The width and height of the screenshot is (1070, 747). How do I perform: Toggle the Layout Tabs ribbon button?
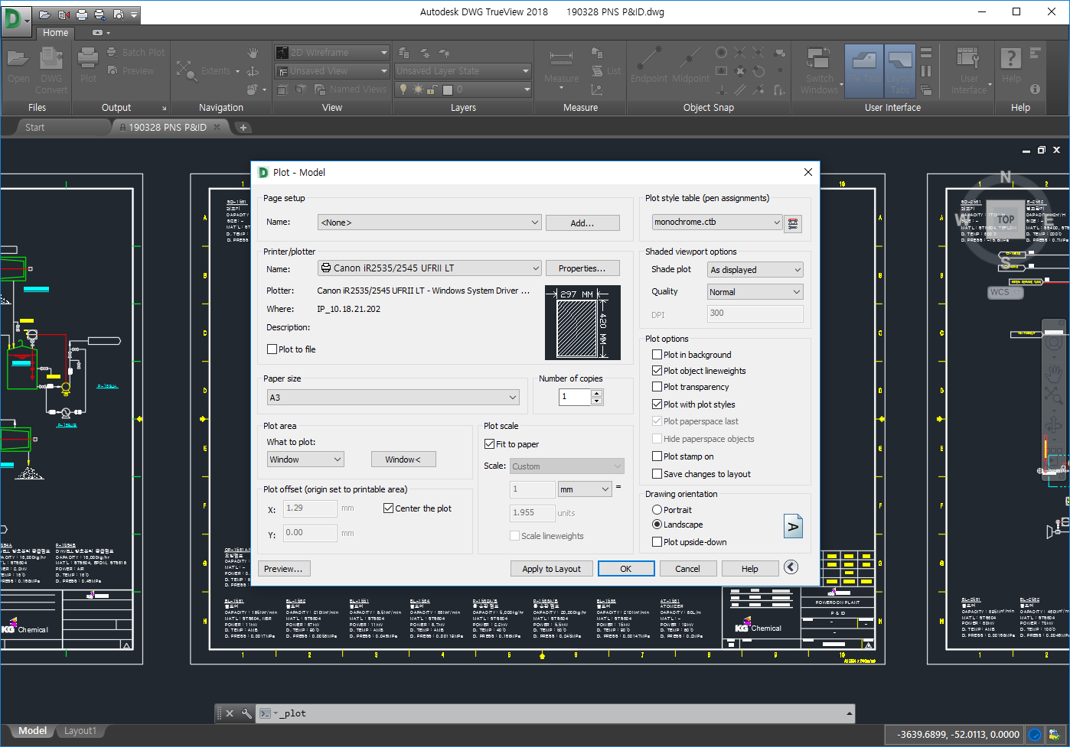click(x=900, y=70)
